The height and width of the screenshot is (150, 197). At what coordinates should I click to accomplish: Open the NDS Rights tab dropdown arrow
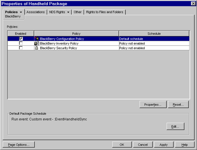point(68,12)
